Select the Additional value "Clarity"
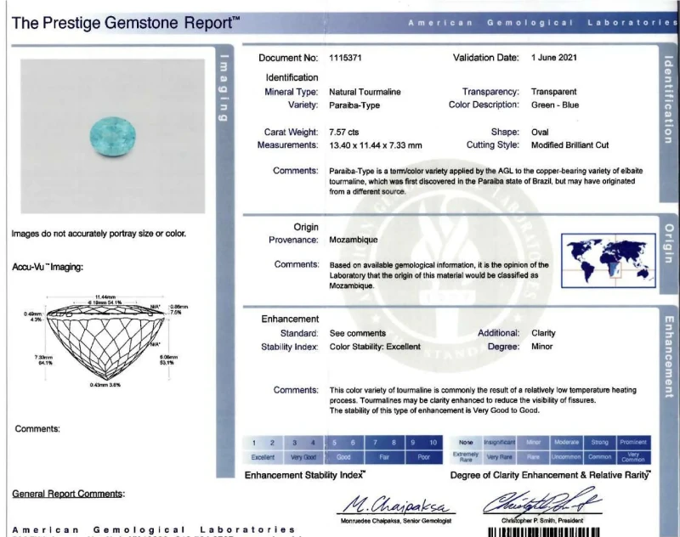Image resolution: width=680 pixels, height=537 pixels. click(x=543, y=333)
